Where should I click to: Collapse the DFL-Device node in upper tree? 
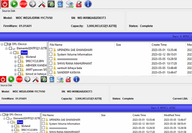[2, 44]
